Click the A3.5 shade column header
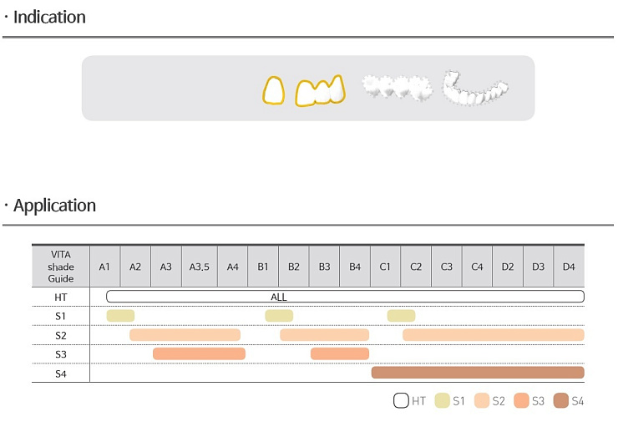 click(x=200, y=267)
